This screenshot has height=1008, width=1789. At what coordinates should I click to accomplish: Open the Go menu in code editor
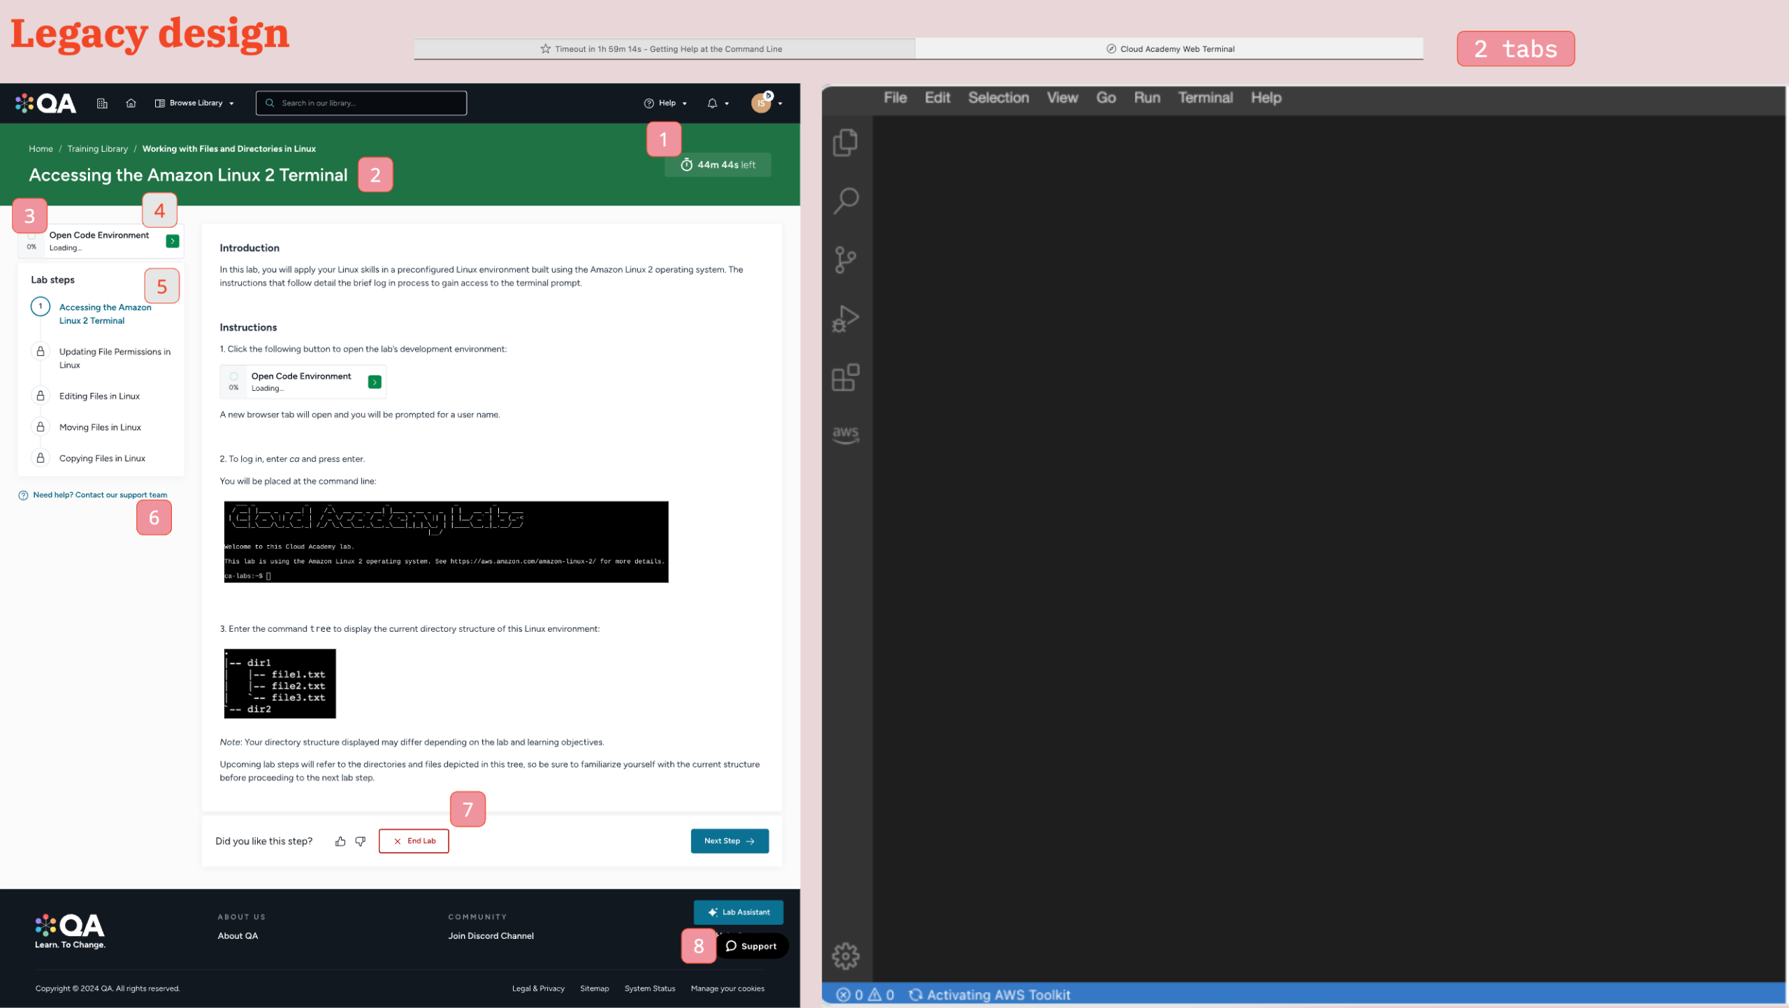pos(1106,98)
